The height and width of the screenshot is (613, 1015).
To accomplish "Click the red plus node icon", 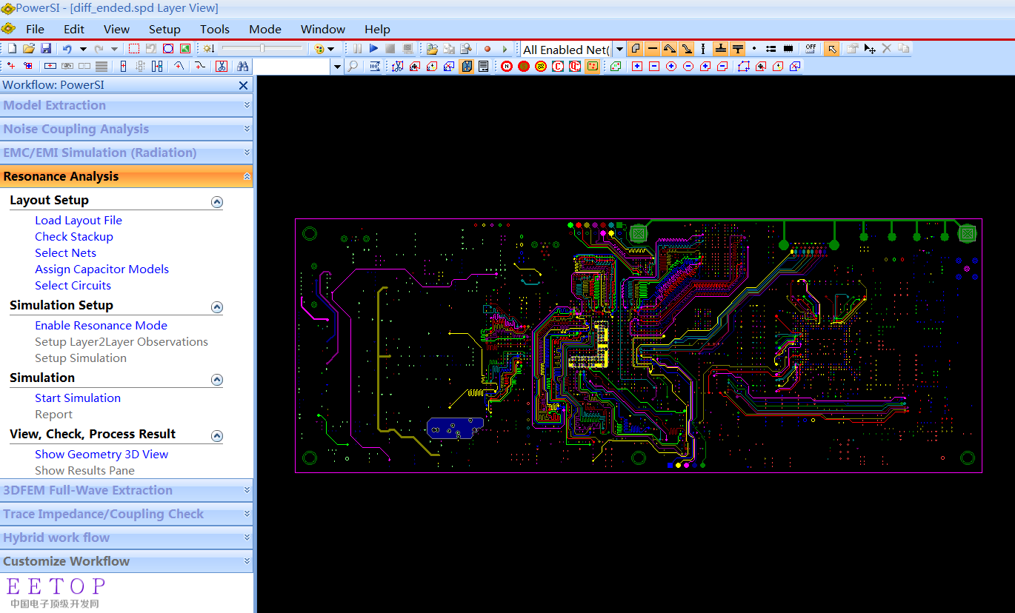I will click(11, 66).
